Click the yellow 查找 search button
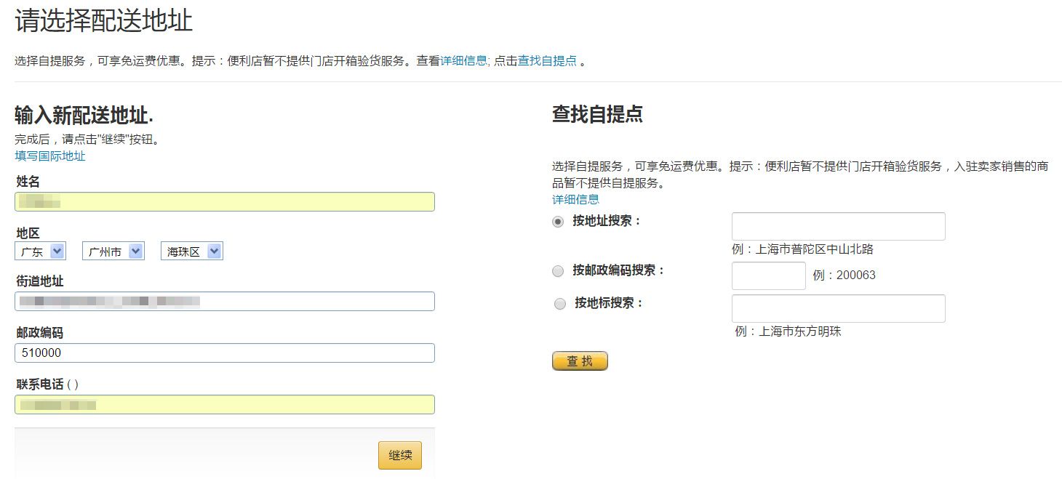The height and width of the screenshot is (479, 1062). click(580, 361)
